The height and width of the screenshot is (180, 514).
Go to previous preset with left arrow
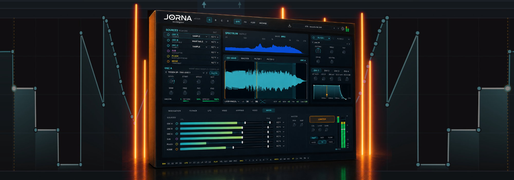point(334,28)
